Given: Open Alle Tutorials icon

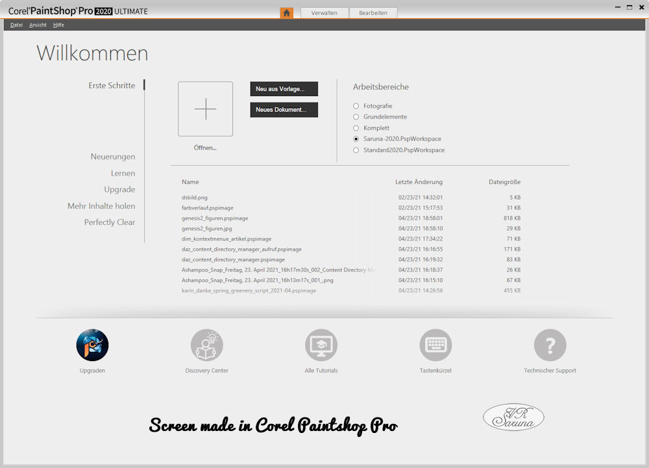Looking at the screenshot, I should (x=321, y=345).
